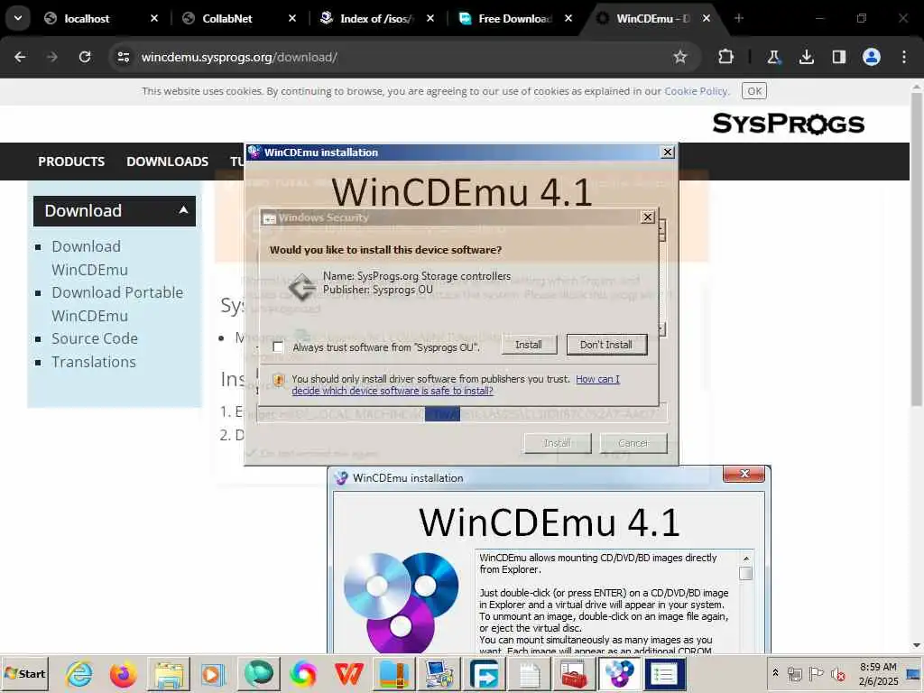The width and height of the screenshot is (924, 693).
Task: Open the PRODUCTS menu
Action: [71, 162]
